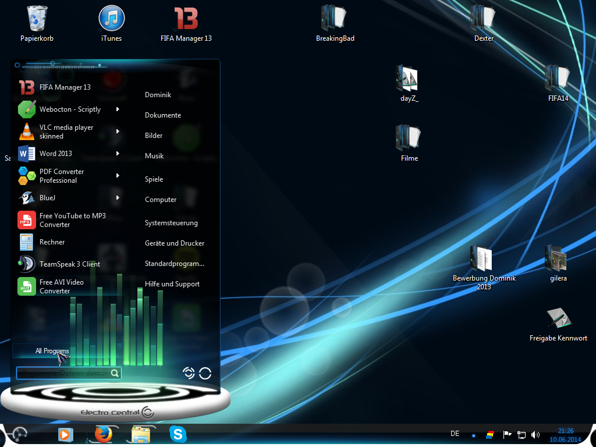This screenshot has width=596, height=447.
Task: Open the Papierkorb recycle bin icon
Action: coord(37,19)
